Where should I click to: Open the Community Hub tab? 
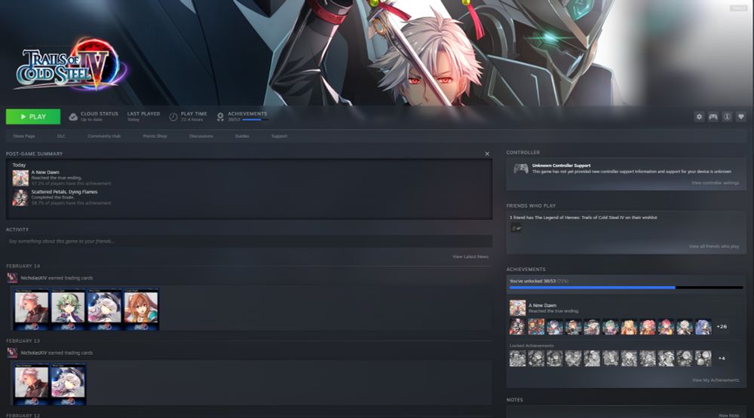coord(104,136)
